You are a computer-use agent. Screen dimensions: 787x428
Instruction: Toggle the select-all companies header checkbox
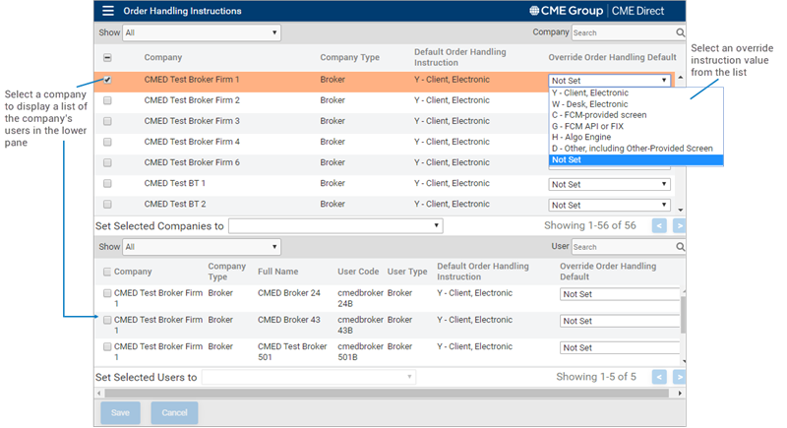tap(107, 58)
